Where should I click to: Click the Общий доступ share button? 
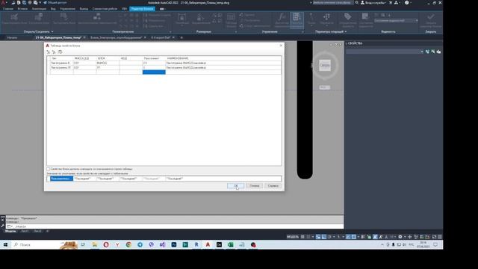click(55, 3)
